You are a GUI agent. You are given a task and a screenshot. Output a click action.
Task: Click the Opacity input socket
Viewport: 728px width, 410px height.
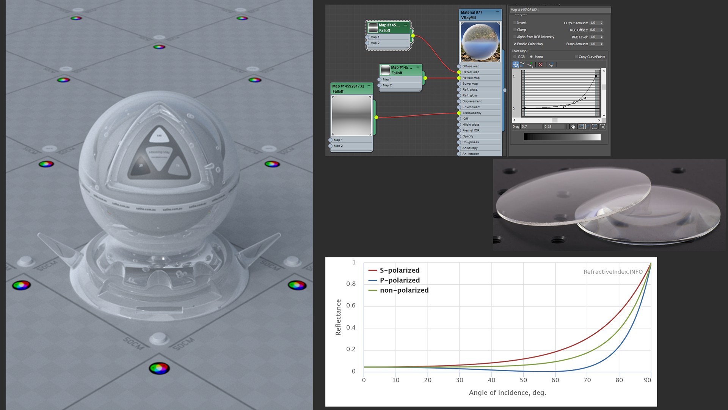[x=459, y=136]
